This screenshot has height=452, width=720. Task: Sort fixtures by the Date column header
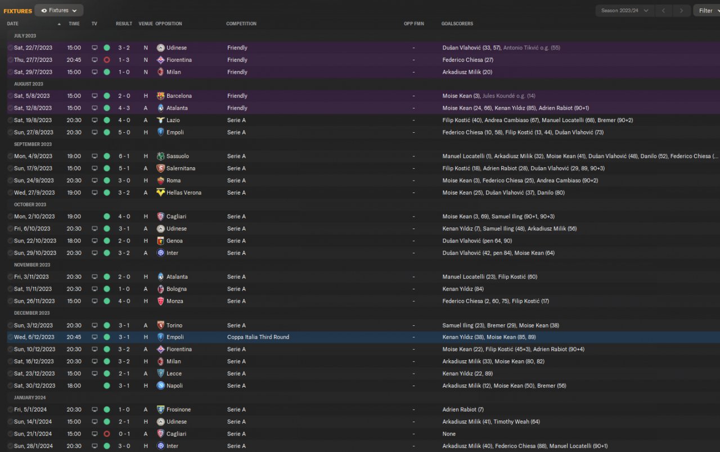tap(13, 24)
